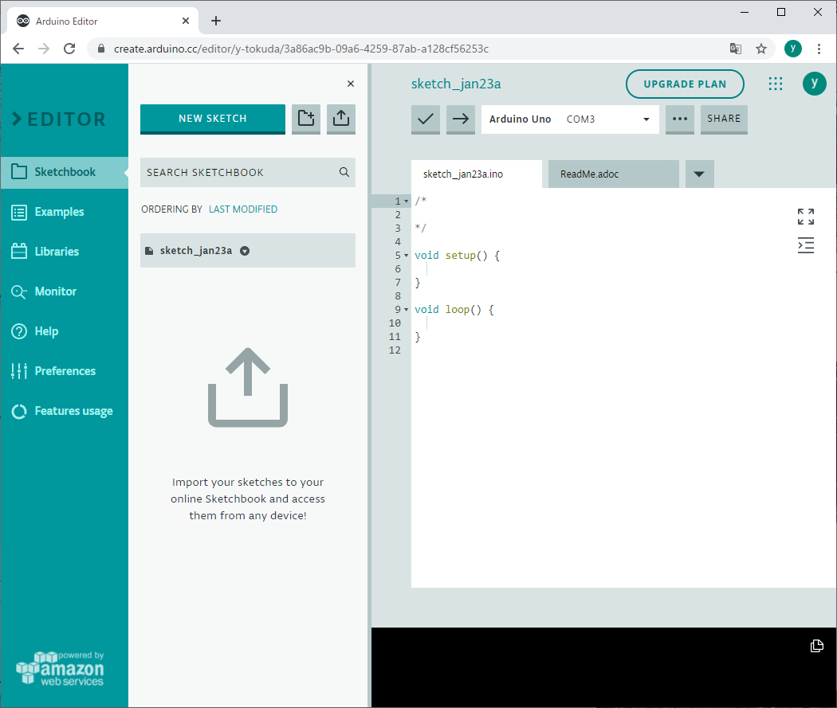Collapse the setup function fold arrow

pyautogui.click(x=407, y=256)
